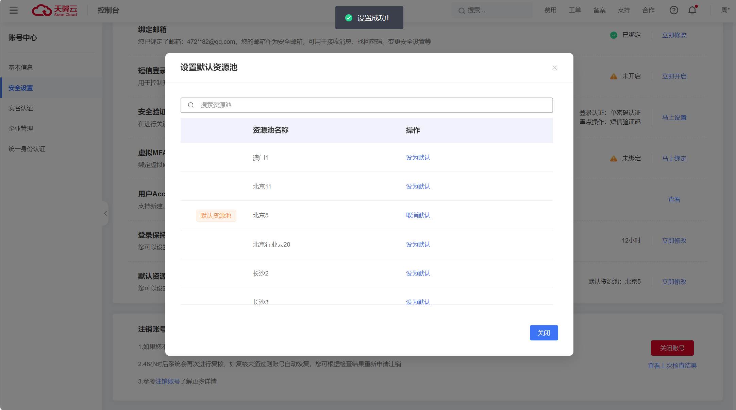Screen dimensions: 736x410
Task: Click the blue 关闭 button
Action: pyautogui.click(x=544, y=333)
